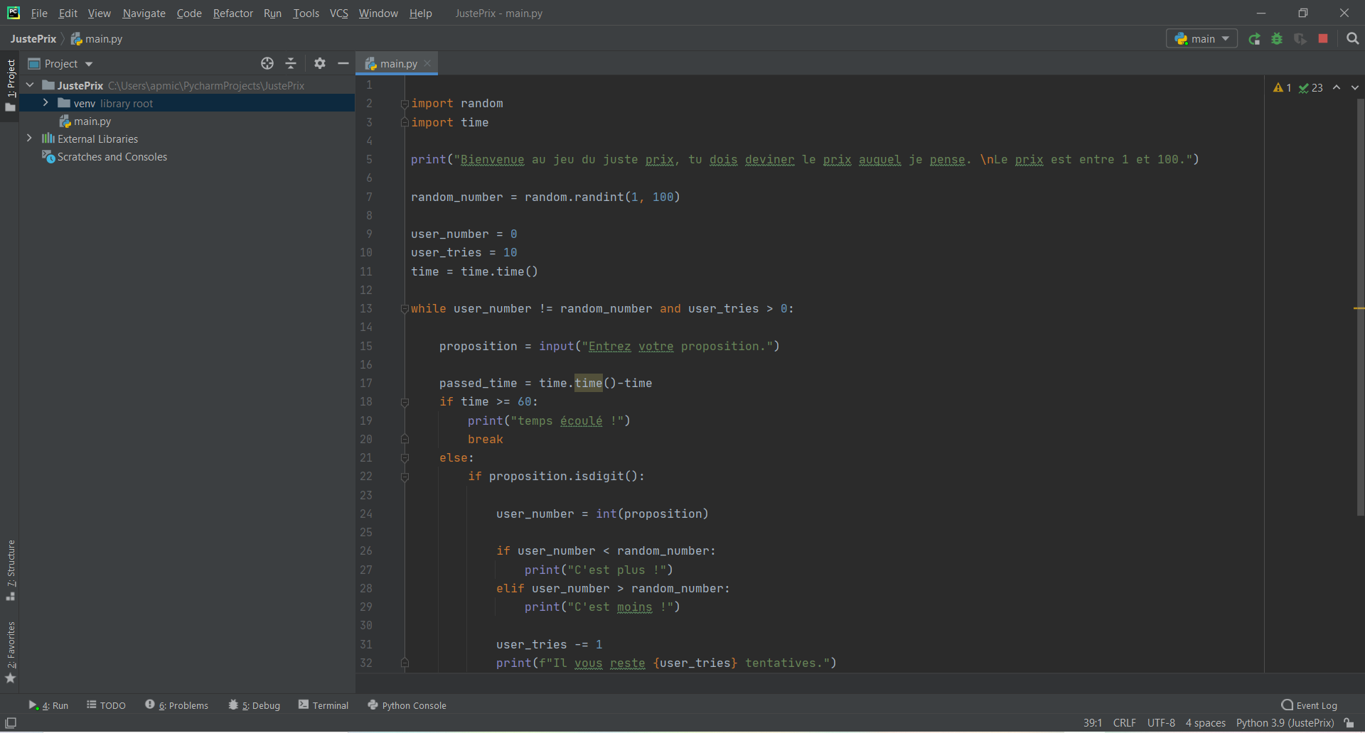
Task: Fold the import block at line 2
Action: [405, 104]
